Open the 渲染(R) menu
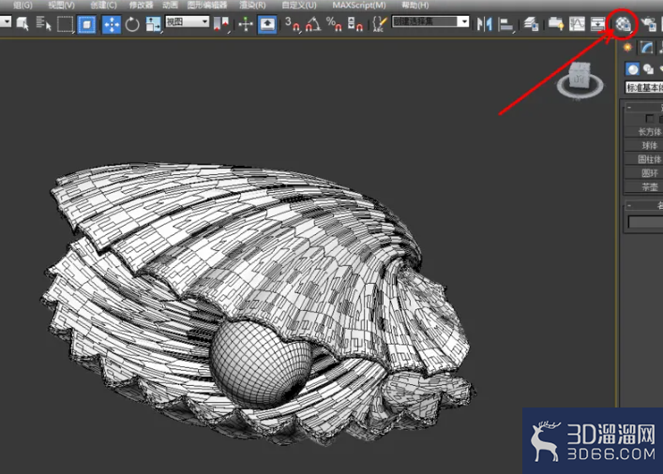The height and width of the screenshot is (474, 663). point(252,5)
